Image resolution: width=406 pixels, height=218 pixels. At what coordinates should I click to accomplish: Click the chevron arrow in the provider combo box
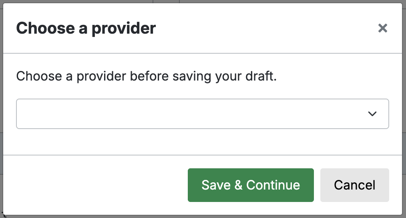coord(372,114)
